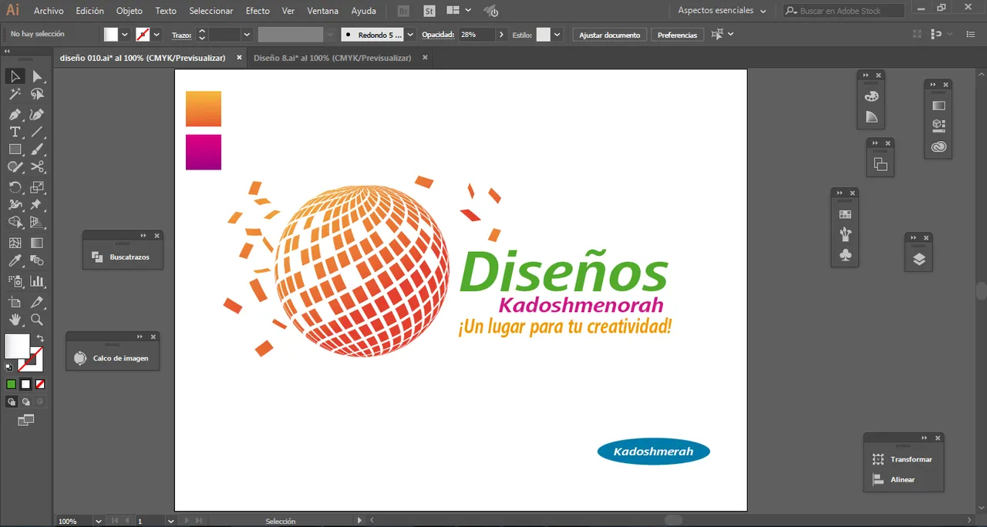Switch to the Diseño 8.ai document tab

[332, 58]
